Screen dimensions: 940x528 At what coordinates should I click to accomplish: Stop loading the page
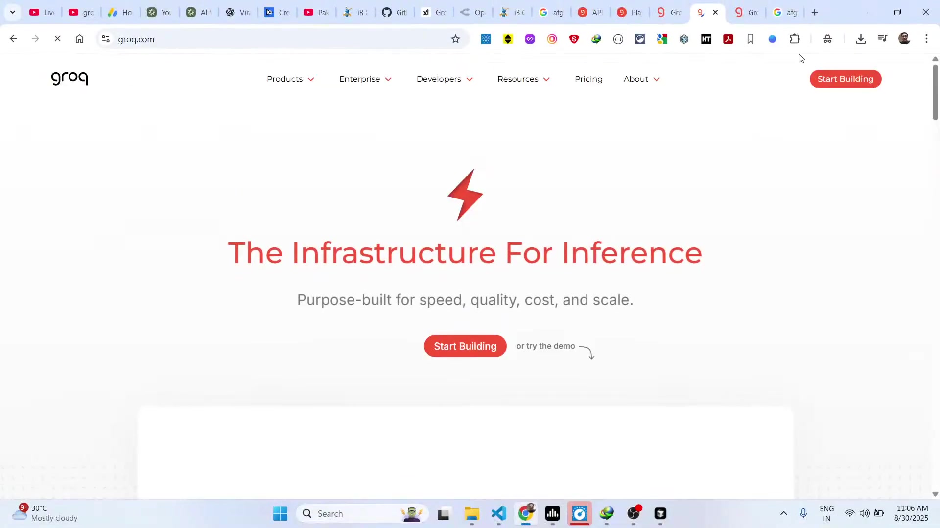click(x=57, y=39)
